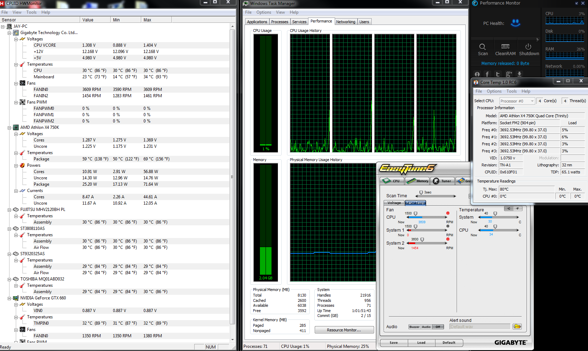Click the Google Plus icon in Performance Monitor
588x351 pixels.
tap(509, 74)
